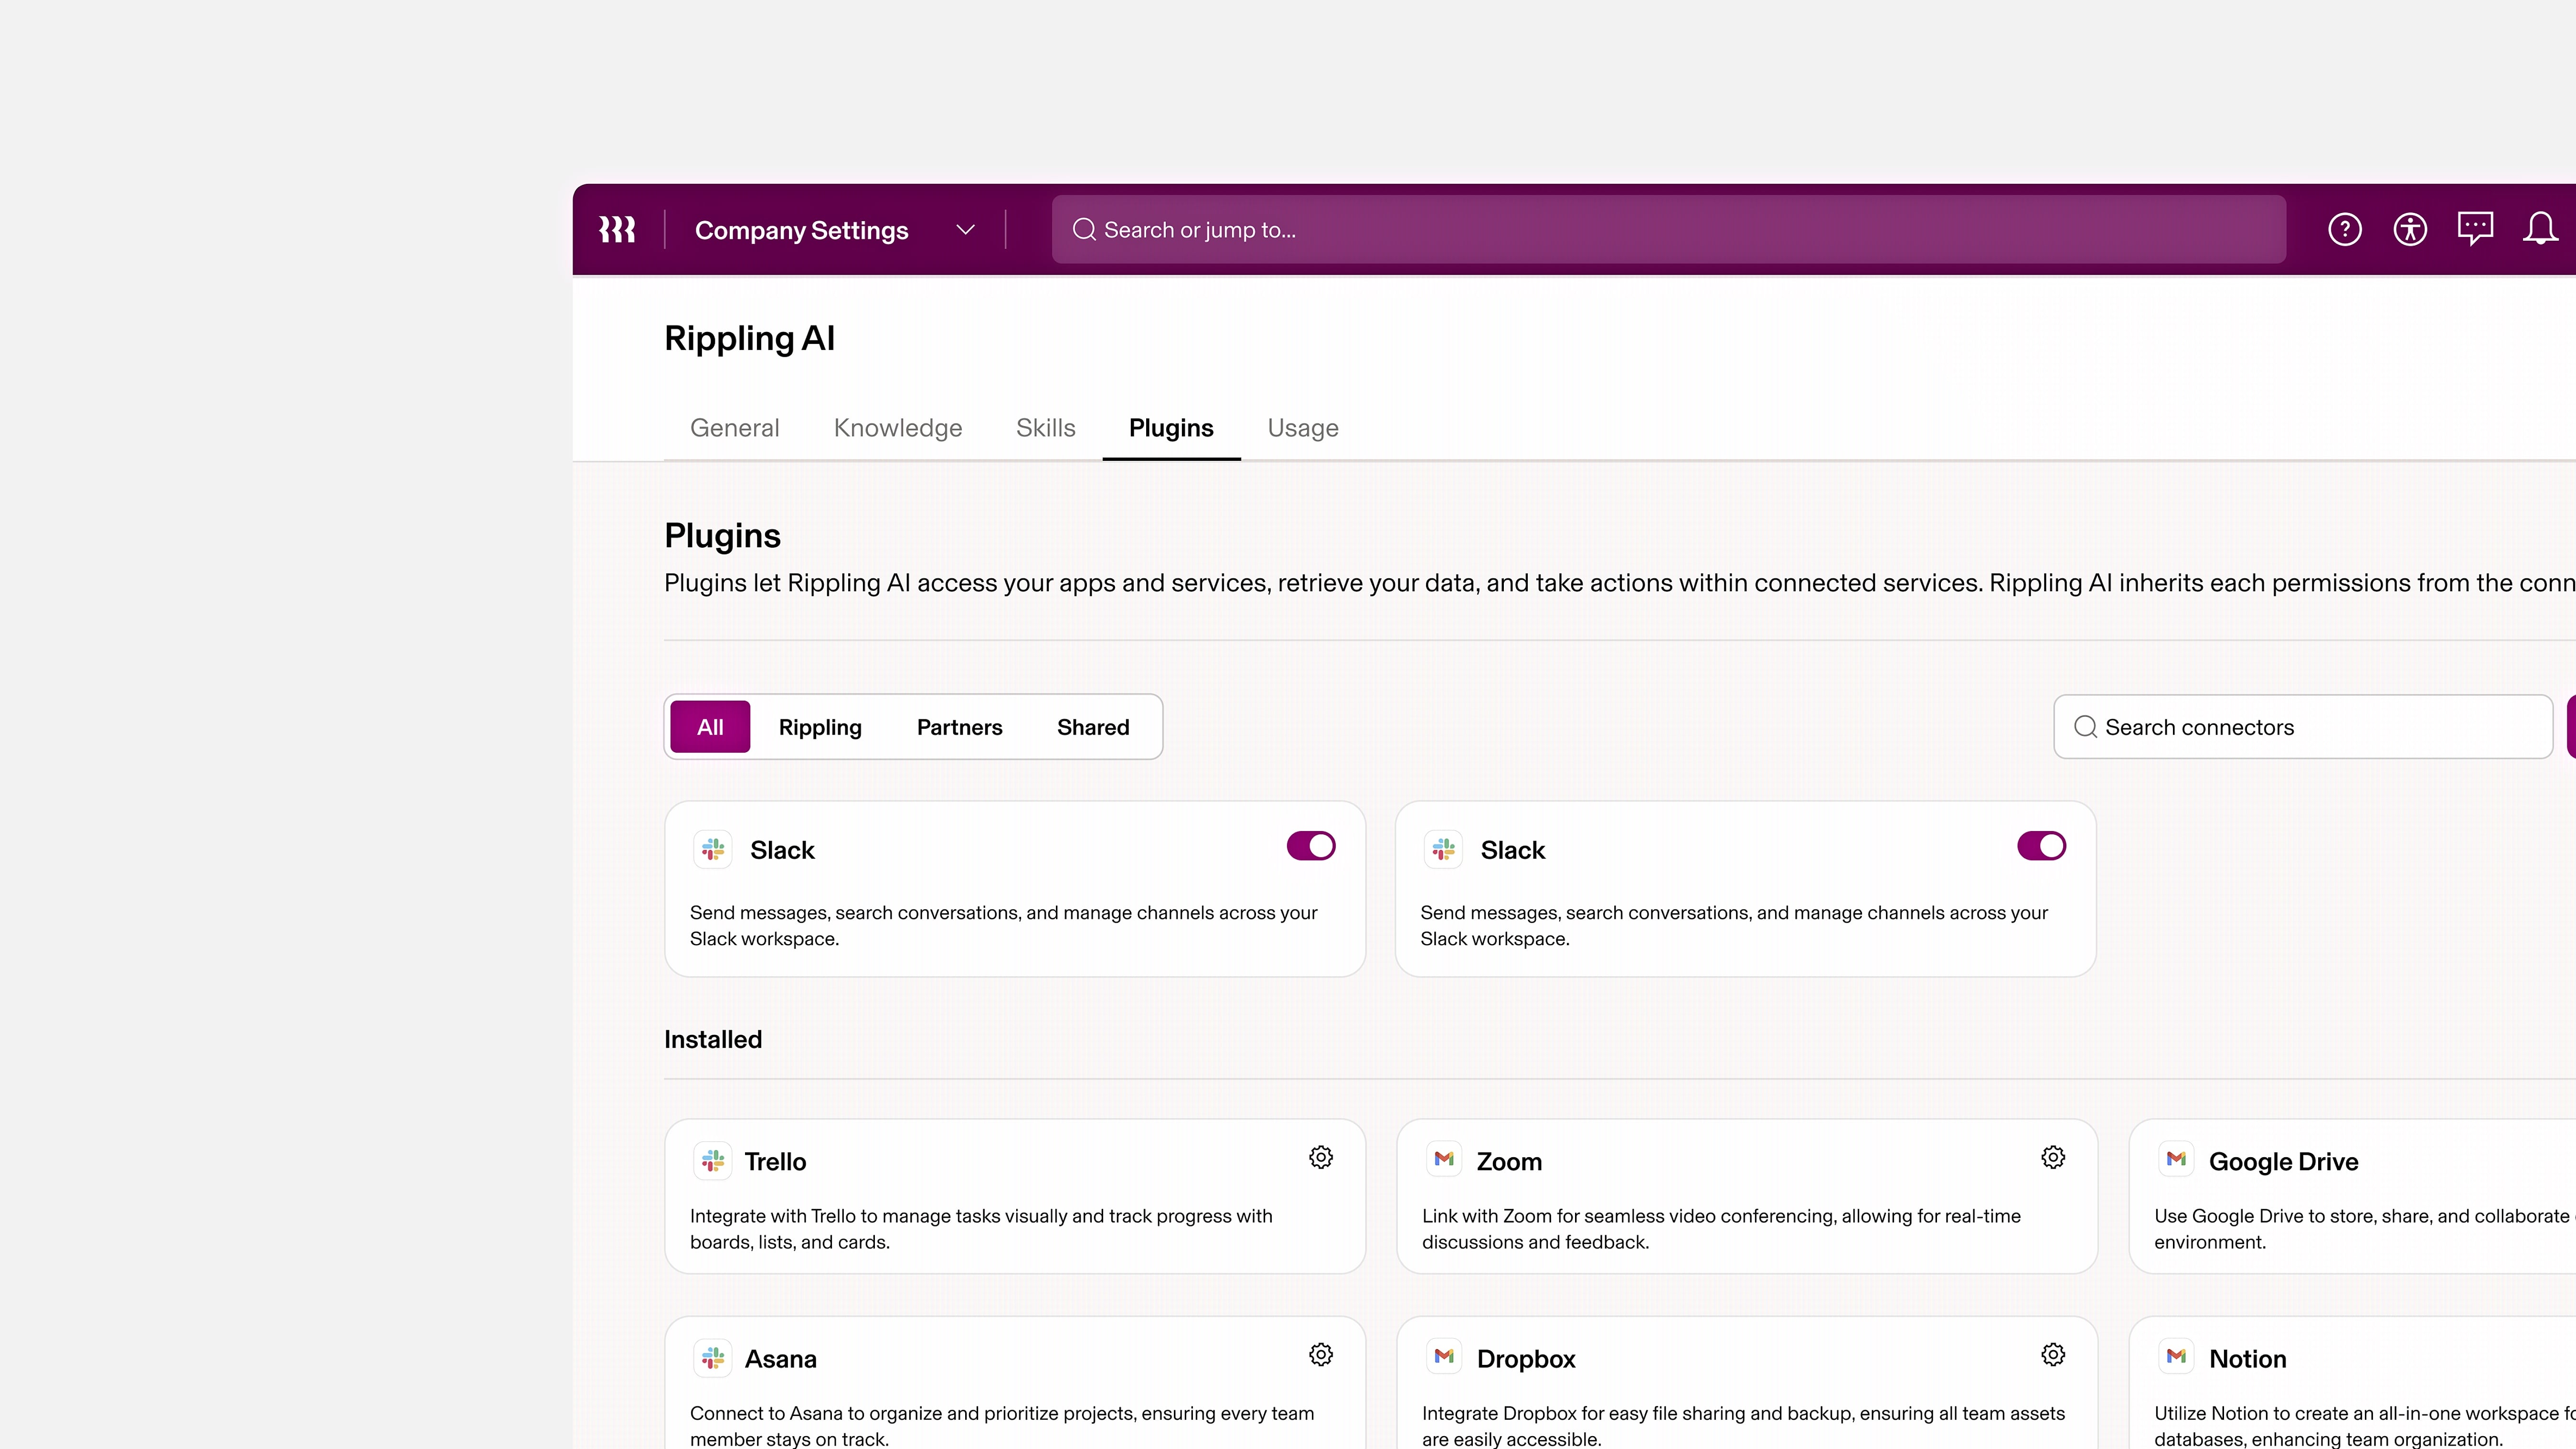Click the Search connectors input field

[x=2303, y=727]
